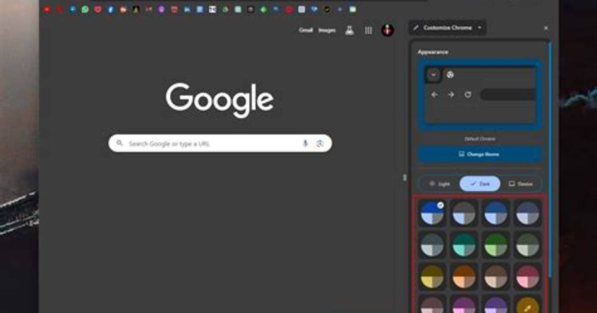Open the Pocket bookmark icon
This screenshot has height=313, width=597.
coord(98,9)
